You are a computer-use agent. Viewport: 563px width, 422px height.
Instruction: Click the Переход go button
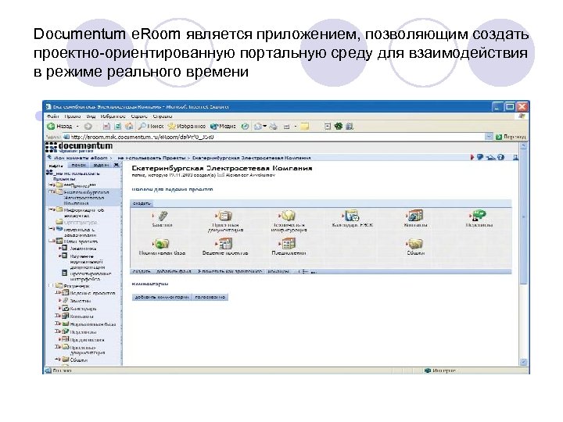pos(511,137)
